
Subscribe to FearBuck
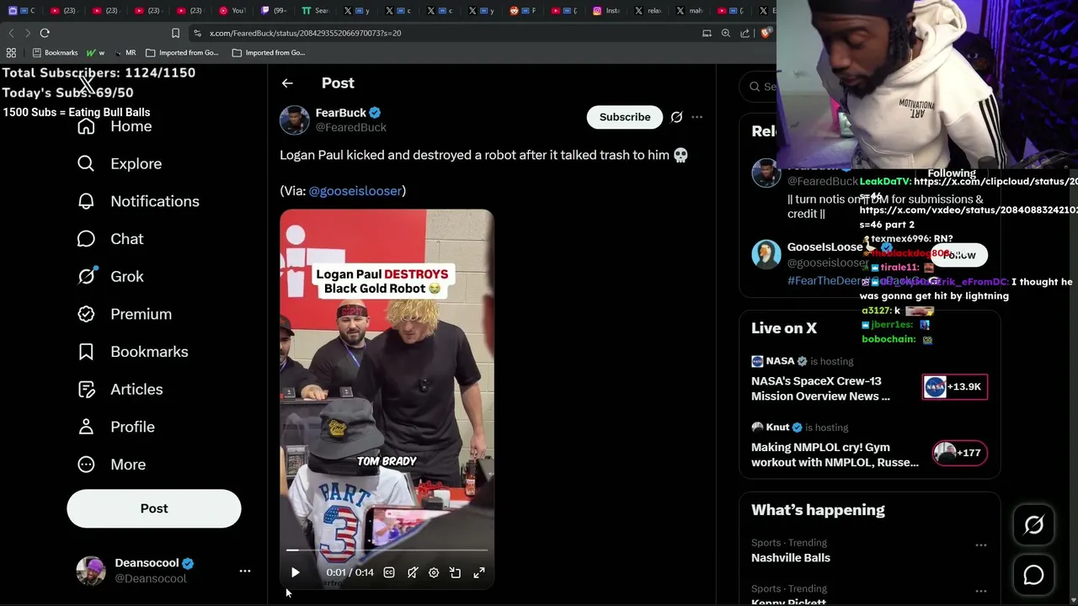point(625,117)
